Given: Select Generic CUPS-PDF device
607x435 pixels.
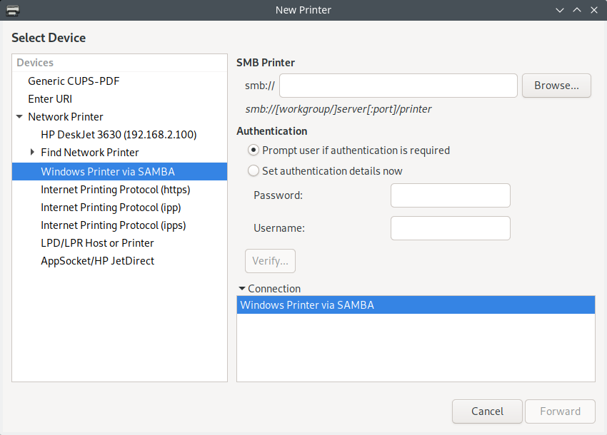Looking at the screenshot, I should coord(74,80).
